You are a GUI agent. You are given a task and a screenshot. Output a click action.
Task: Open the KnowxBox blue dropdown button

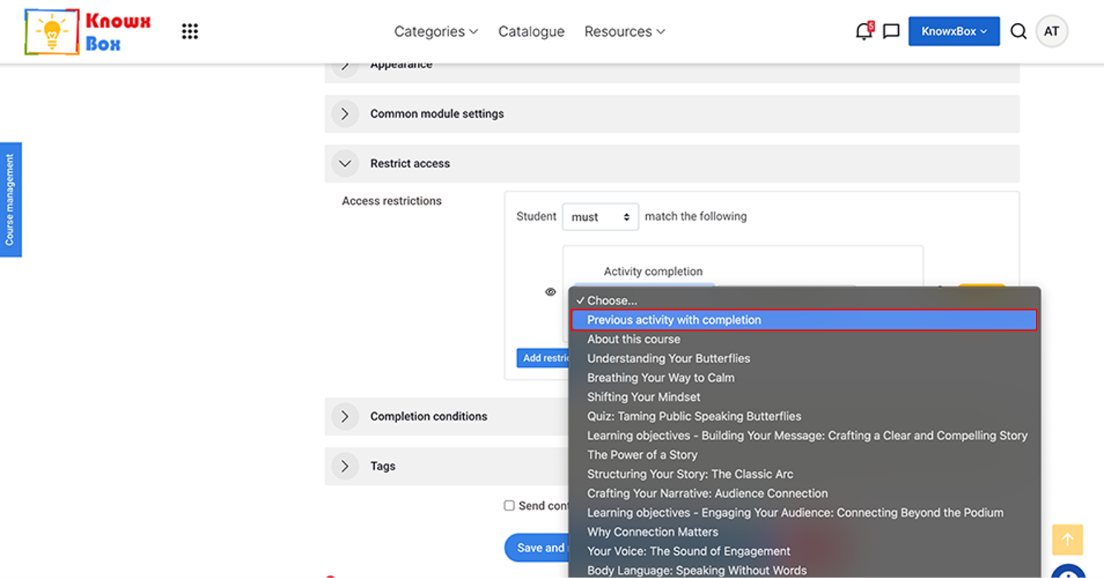tap(954, 31)
